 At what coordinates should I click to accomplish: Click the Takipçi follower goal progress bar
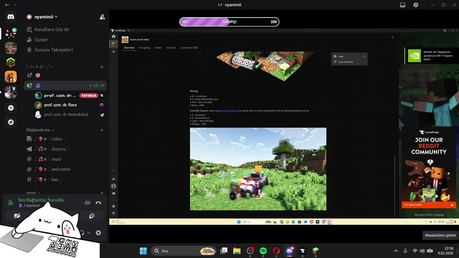click(x=229, y=22)
